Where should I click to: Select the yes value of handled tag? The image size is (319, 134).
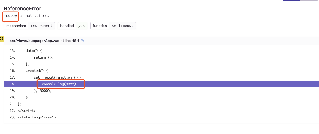tap(82, 26)
